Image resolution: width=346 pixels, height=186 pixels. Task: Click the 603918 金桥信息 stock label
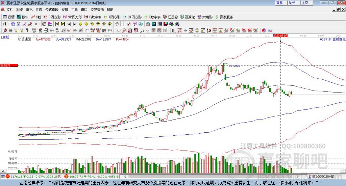click(332, 39)
